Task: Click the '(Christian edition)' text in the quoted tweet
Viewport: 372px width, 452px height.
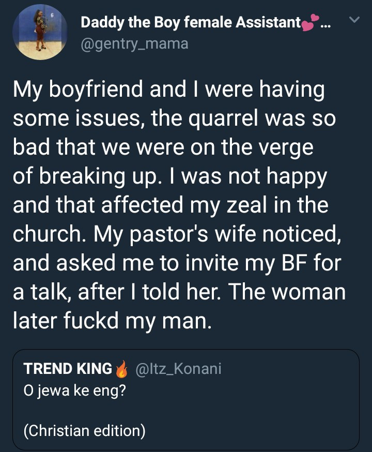Action: coord(84,430)
